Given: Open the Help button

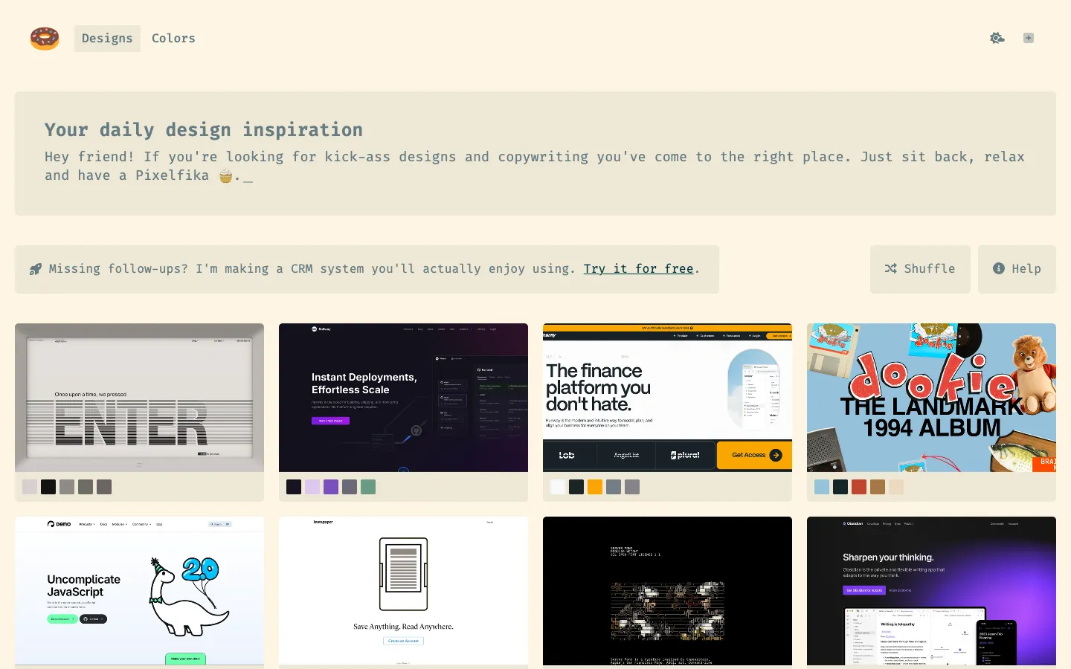Looking at the screenshot, I should click(1017, 269).
